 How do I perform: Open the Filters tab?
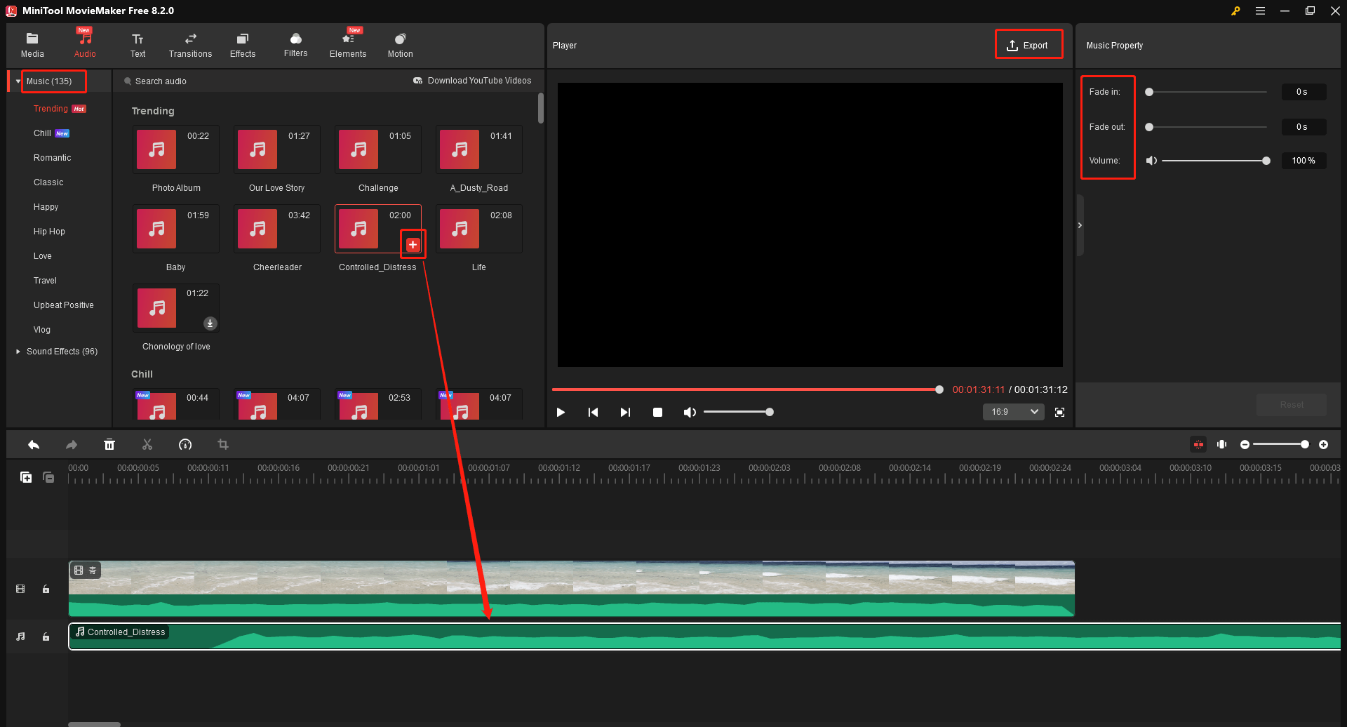[295, 45]
